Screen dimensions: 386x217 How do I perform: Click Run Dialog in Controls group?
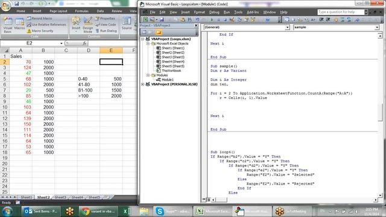click(x=106, y=31)
